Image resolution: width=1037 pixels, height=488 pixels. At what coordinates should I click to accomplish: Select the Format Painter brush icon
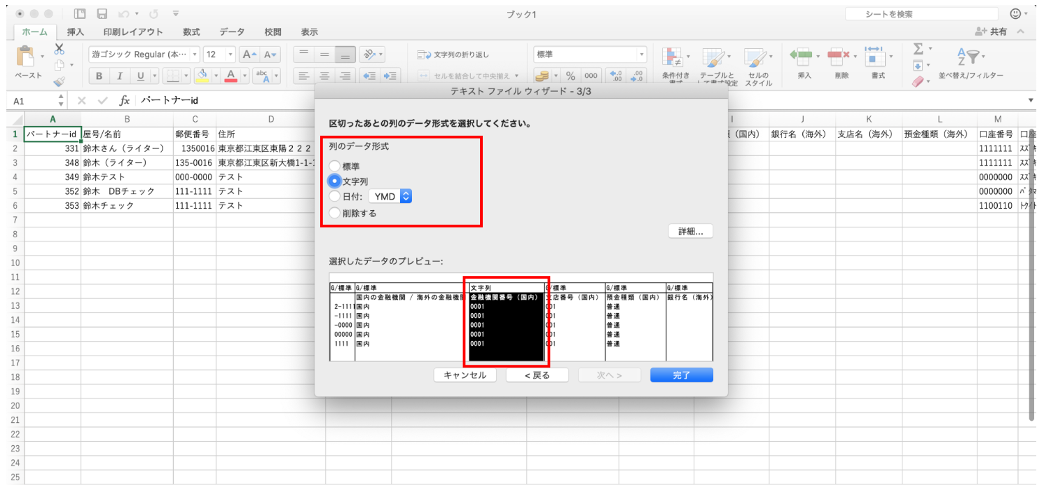tap(59, 81)
